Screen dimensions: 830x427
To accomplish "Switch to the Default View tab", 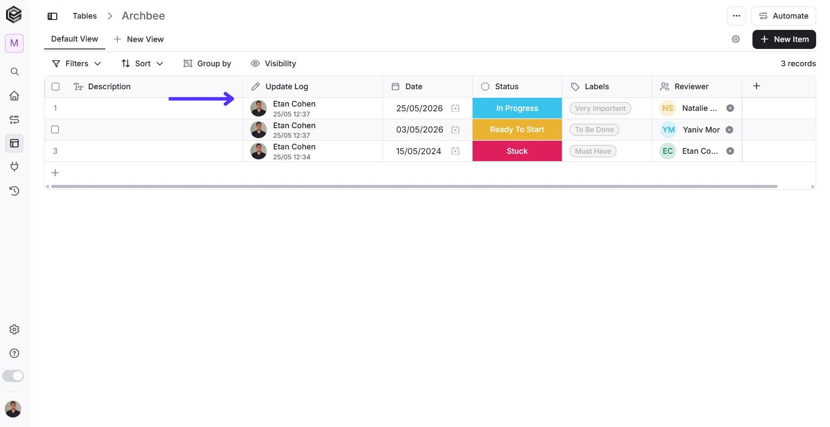I will coord(75,39).
